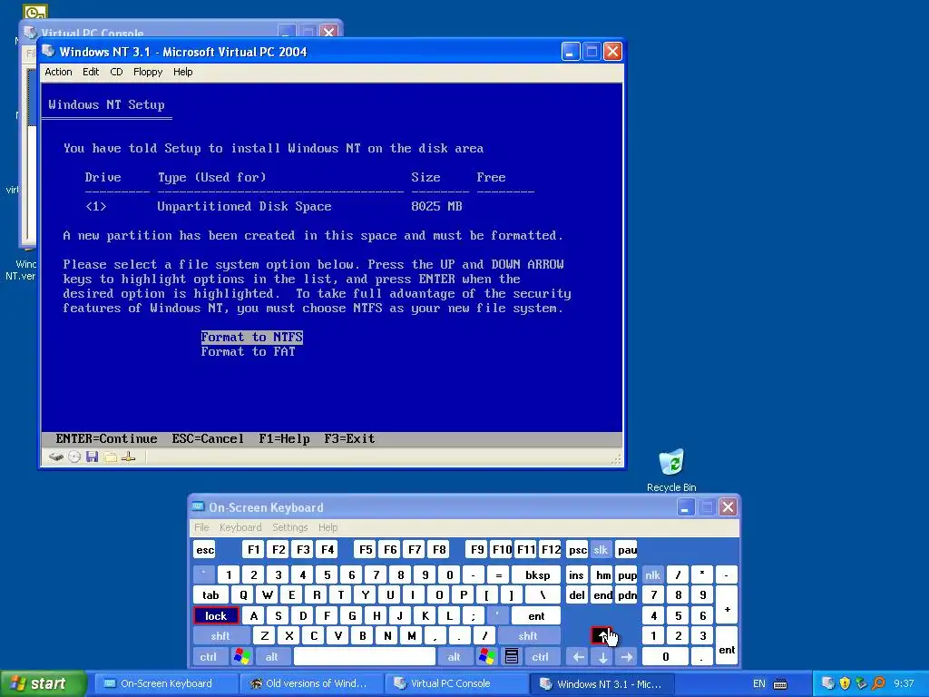Image resolution: width=929 pixels, height=697 pixels.
Task: Open the File menu of On-Screen Keyboard
Action: tap(201, 527)
